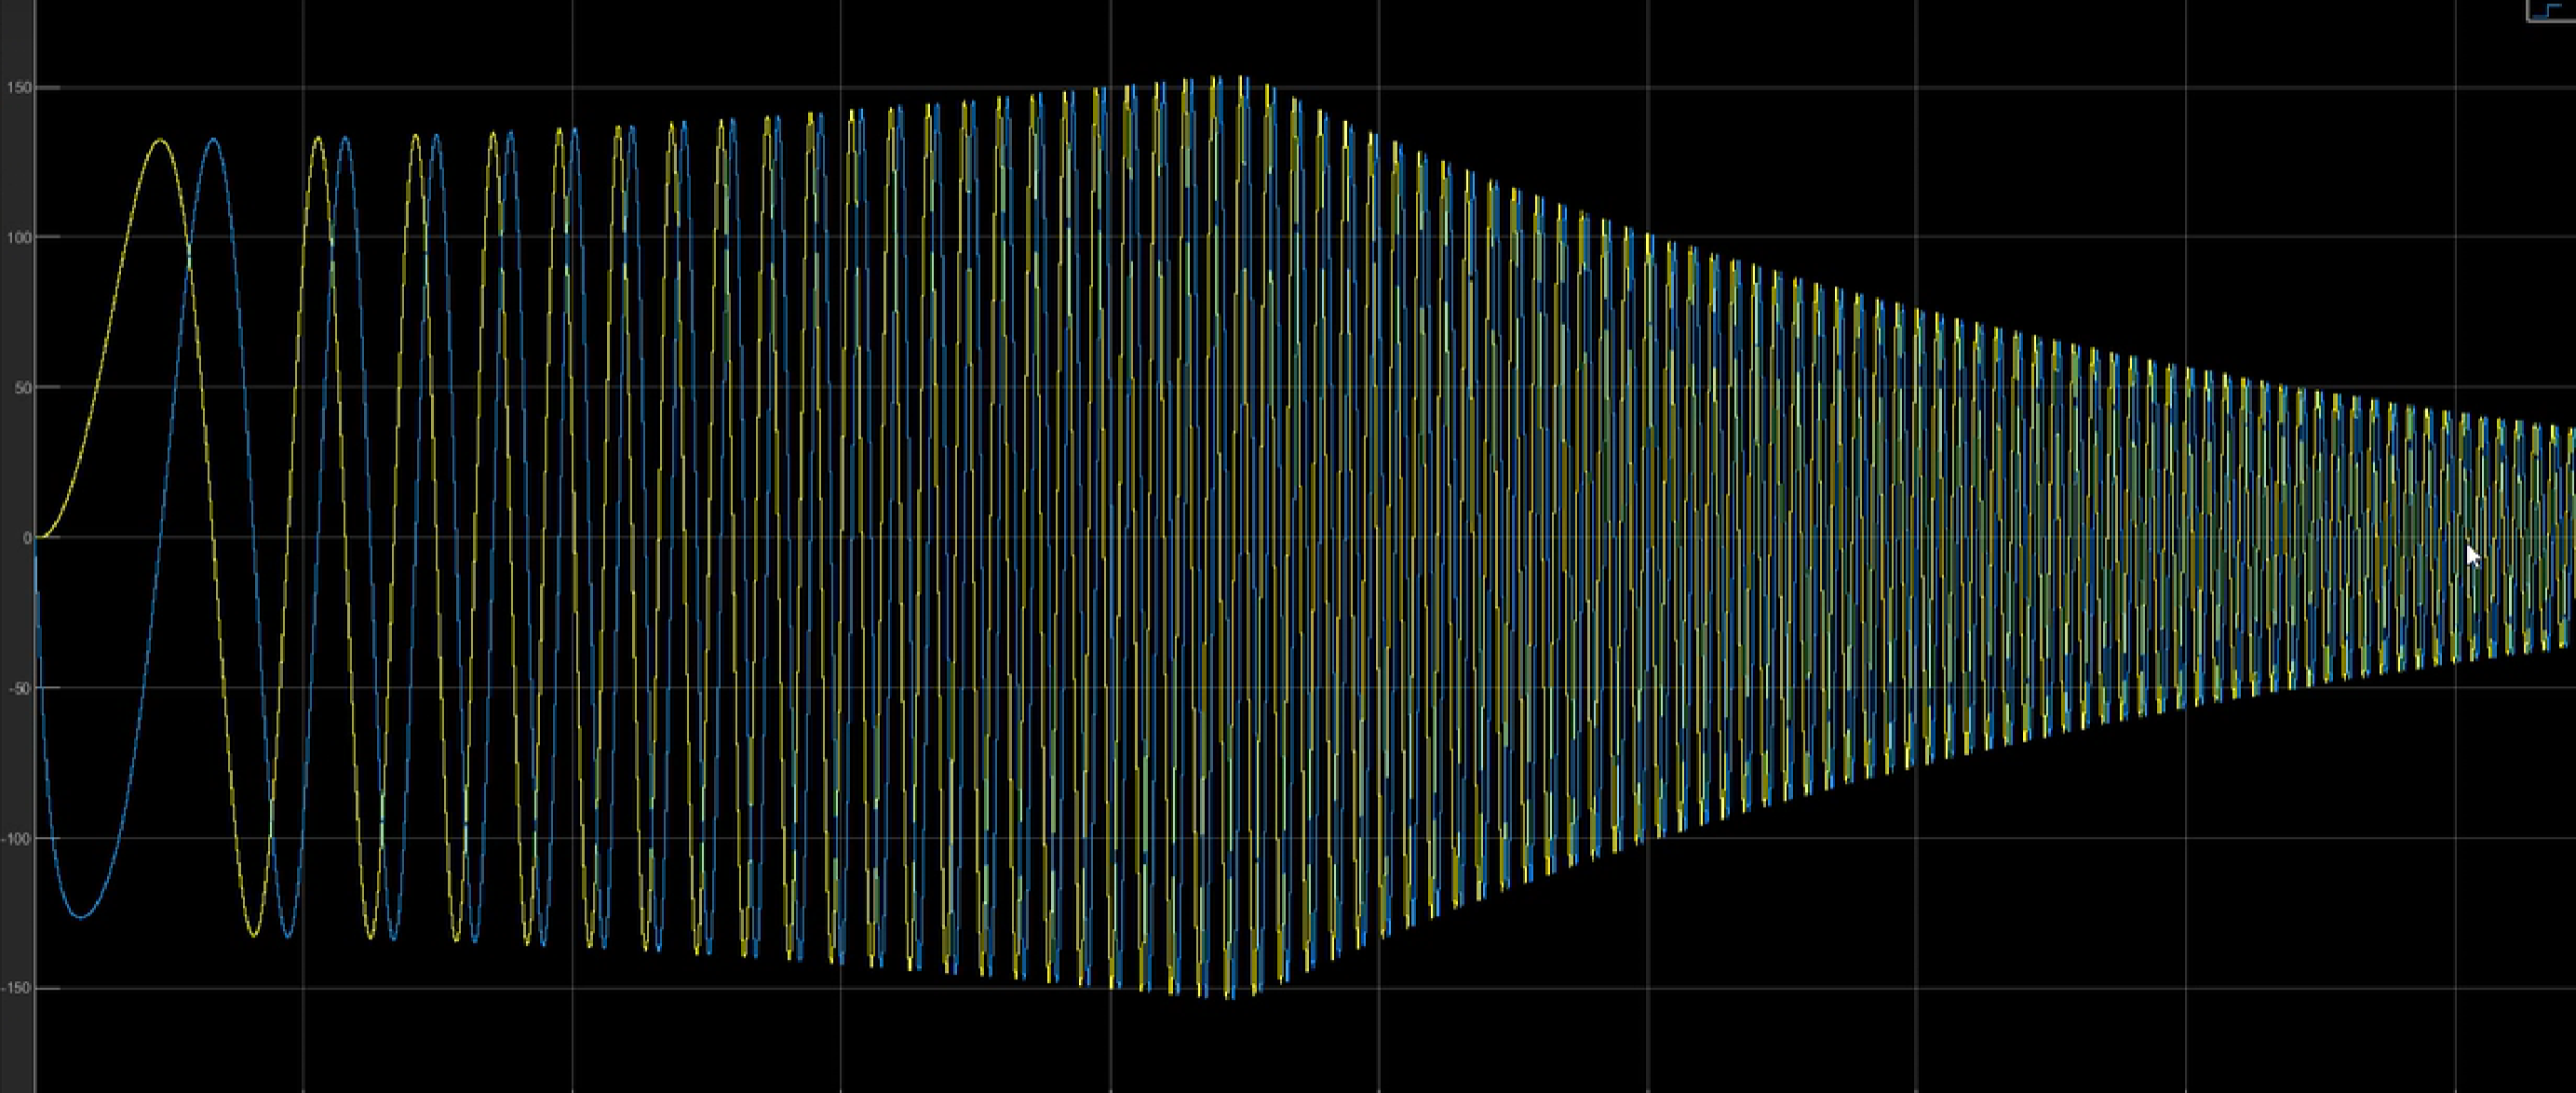2576x1093 pixels.
Task: Click the -150 y-axis tick label
Action: (x=16, y=988)
